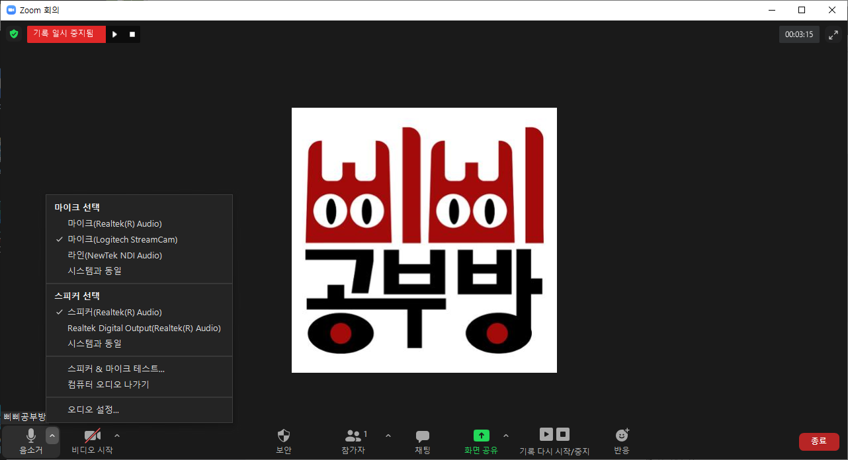Maximize the Zoom 회의 window

click(x=802, y=10)
